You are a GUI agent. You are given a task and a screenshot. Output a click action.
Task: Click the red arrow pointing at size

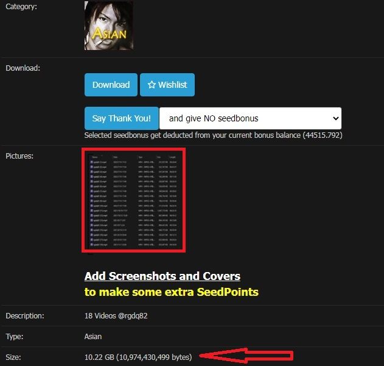[250, 355]
